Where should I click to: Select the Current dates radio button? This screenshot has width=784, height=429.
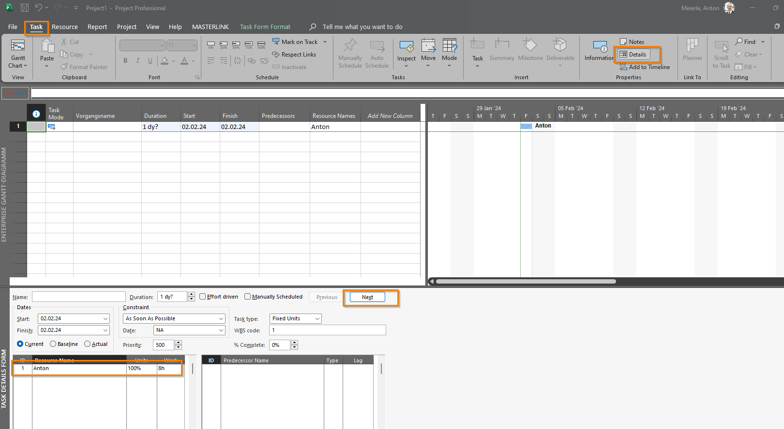[20, 344]
